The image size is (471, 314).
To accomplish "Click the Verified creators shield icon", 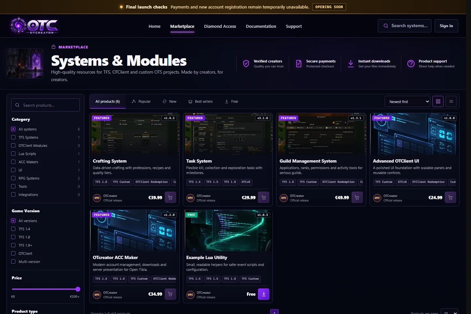I will click(246, 63).
